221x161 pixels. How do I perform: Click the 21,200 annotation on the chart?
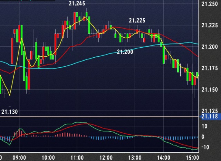point(125,52)
